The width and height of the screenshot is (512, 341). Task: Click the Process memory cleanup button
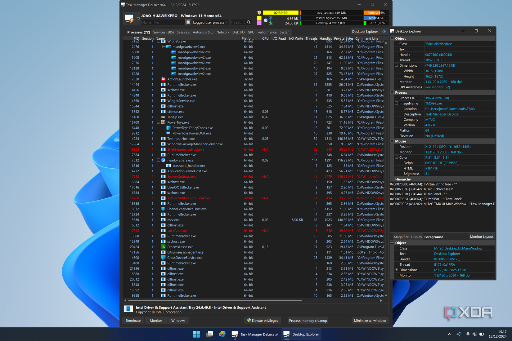point(308,320)
